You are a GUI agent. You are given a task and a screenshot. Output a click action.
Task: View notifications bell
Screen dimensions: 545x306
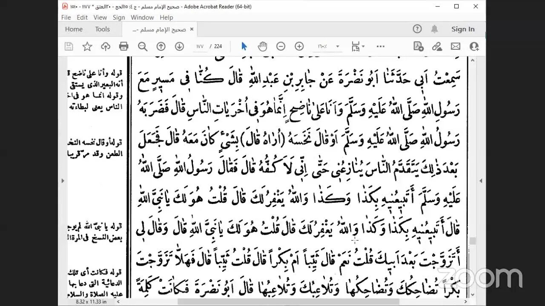pos(434,29)
